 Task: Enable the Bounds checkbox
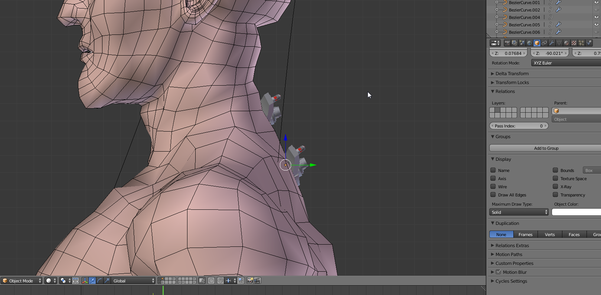pos(555,170)
